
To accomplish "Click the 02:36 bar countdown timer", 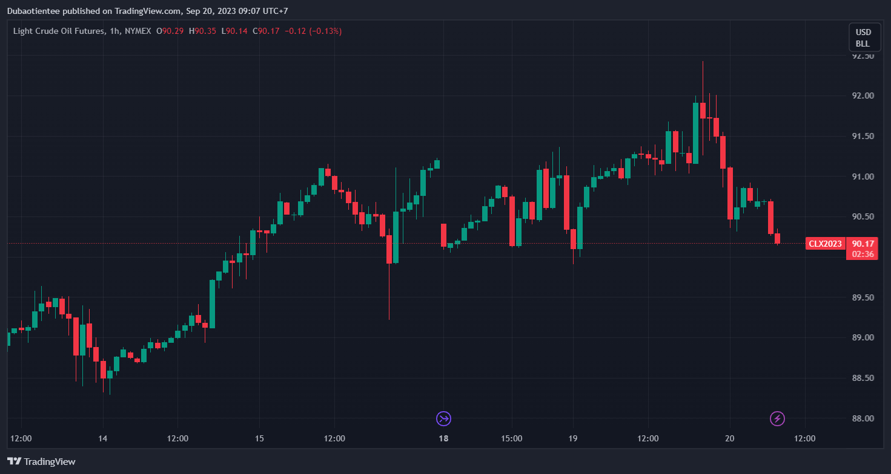I will click(863, 254).
